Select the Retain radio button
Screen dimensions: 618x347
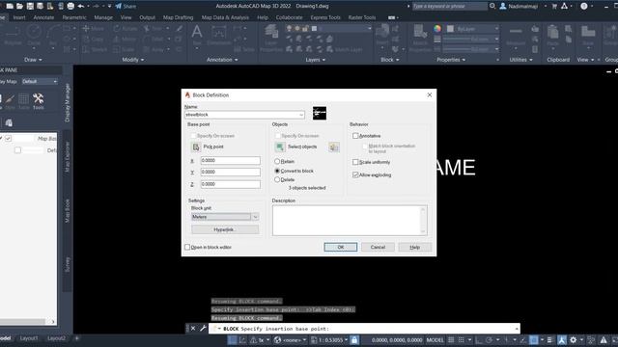277,161
